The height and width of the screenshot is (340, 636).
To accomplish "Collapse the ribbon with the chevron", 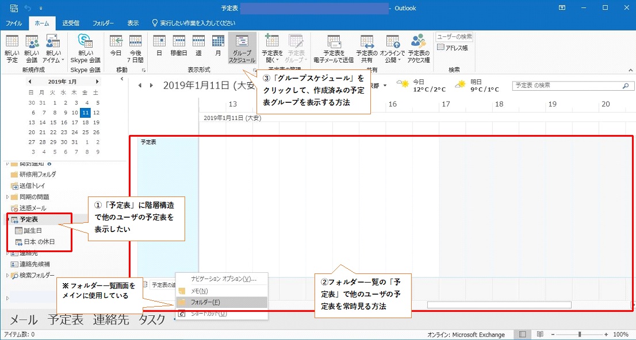I will pos(630,70).
